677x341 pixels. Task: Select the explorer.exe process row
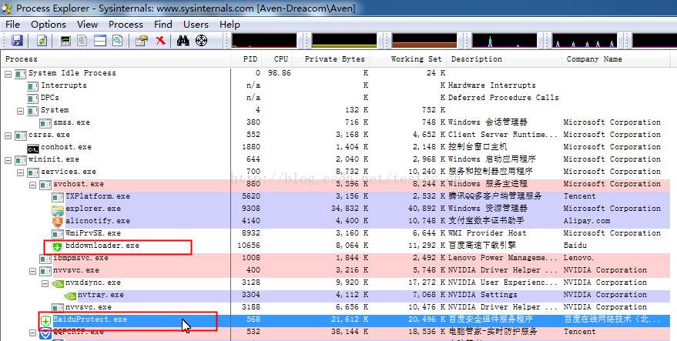pos(335,209)
